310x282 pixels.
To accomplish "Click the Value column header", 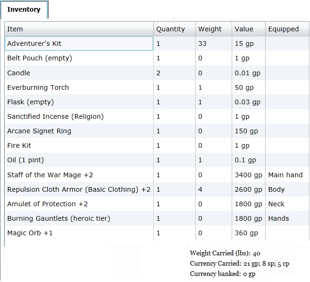I will [244, 29].
